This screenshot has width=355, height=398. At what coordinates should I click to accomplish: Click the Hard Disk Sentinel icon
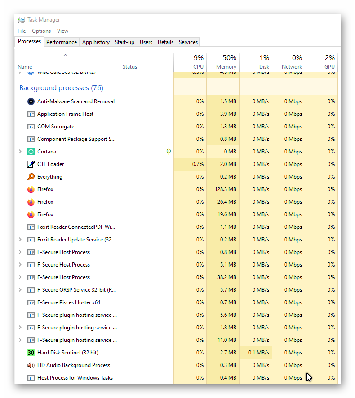(31, 353)
